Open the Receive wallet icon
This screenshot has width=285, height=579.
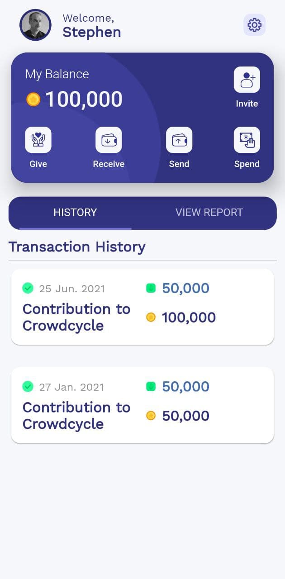(109, 140)
